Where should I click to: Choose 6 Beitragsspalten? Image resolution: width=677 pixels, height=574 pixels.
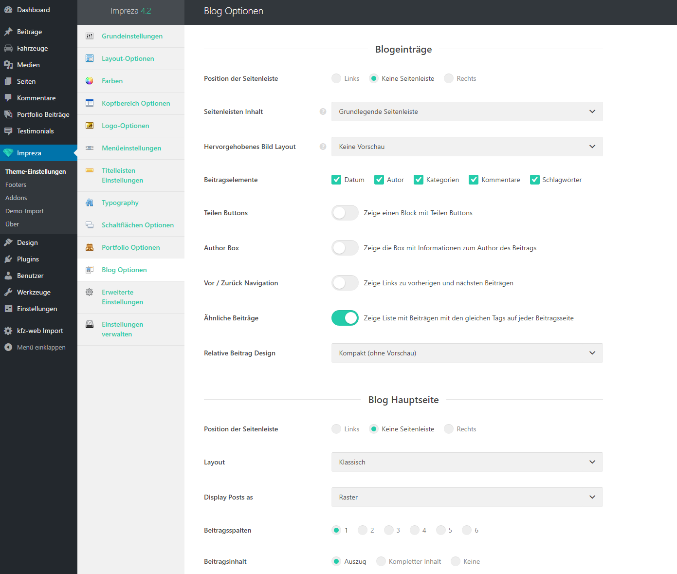tap(467, 530)
